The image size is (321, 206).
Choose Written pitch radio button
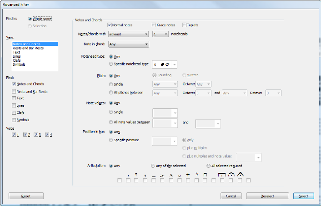pyautogui.click(x=184, y=75)
